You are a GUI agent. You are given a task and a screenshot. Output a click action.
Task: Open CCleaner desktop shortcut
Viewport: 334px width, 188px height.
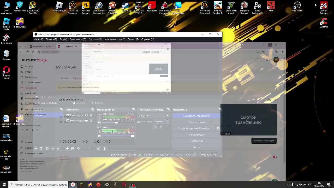[324, 23]
